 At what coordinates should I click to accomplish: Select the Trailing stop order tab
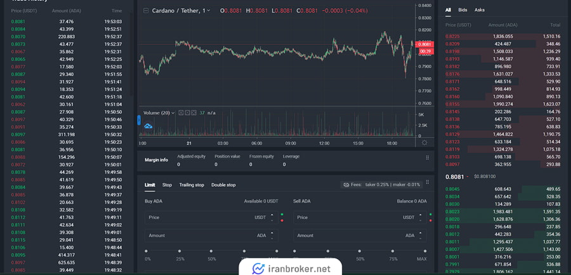click(192, 185)
